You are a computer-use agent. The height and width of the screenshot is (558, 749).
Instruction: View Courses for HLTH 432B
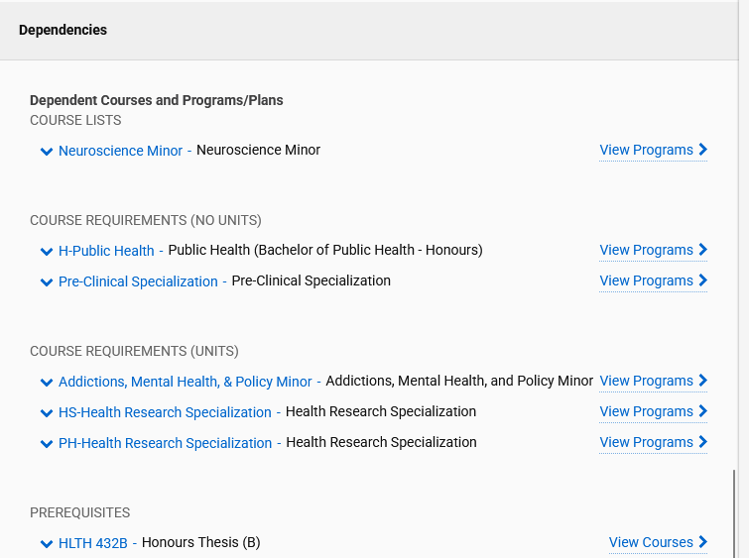658,543
